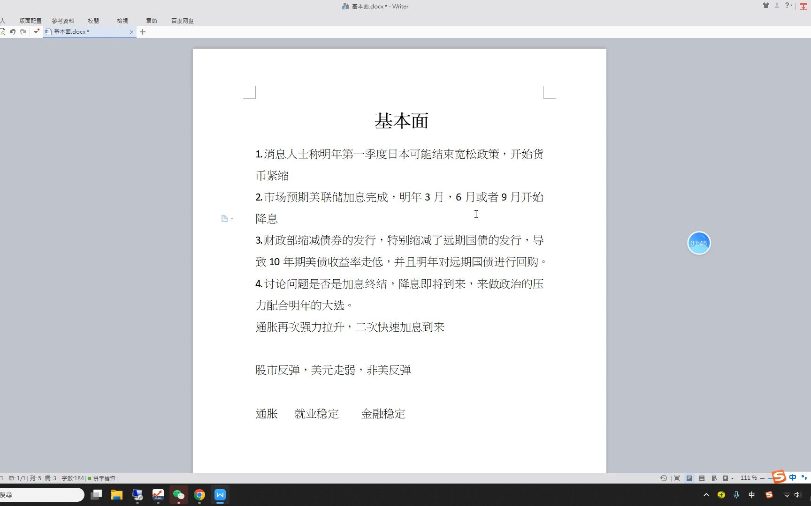Screen dimensions: 811x506
Task: Open the 百度网盘 ribbon tab
Action: click(x=183, y=21)
